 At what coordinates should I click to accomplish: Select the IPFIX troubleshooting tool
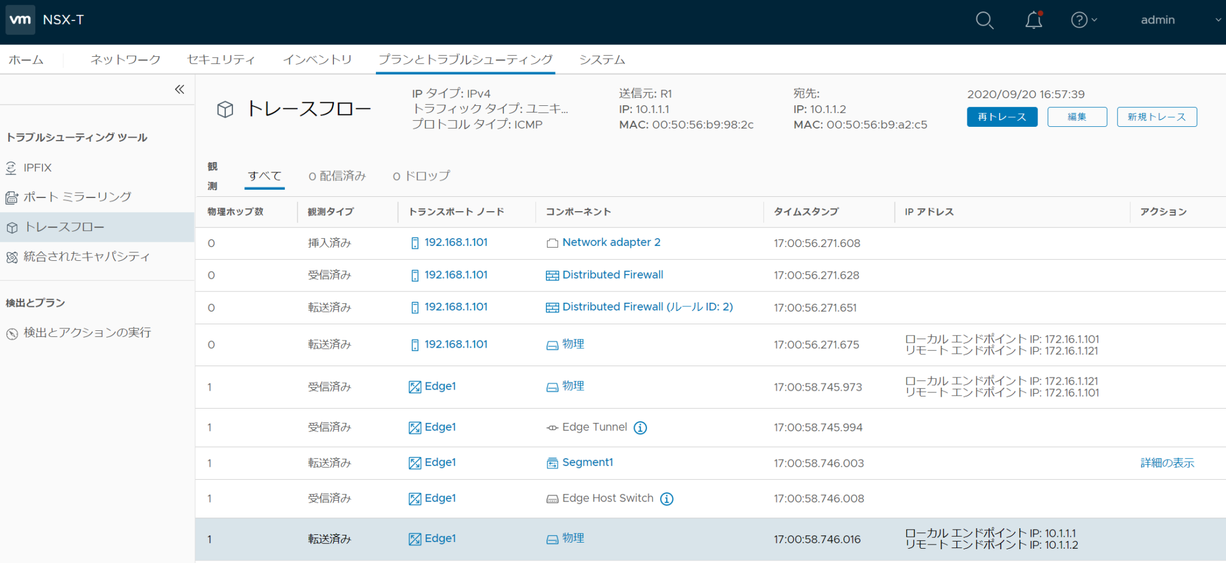[x=37, y=168]
